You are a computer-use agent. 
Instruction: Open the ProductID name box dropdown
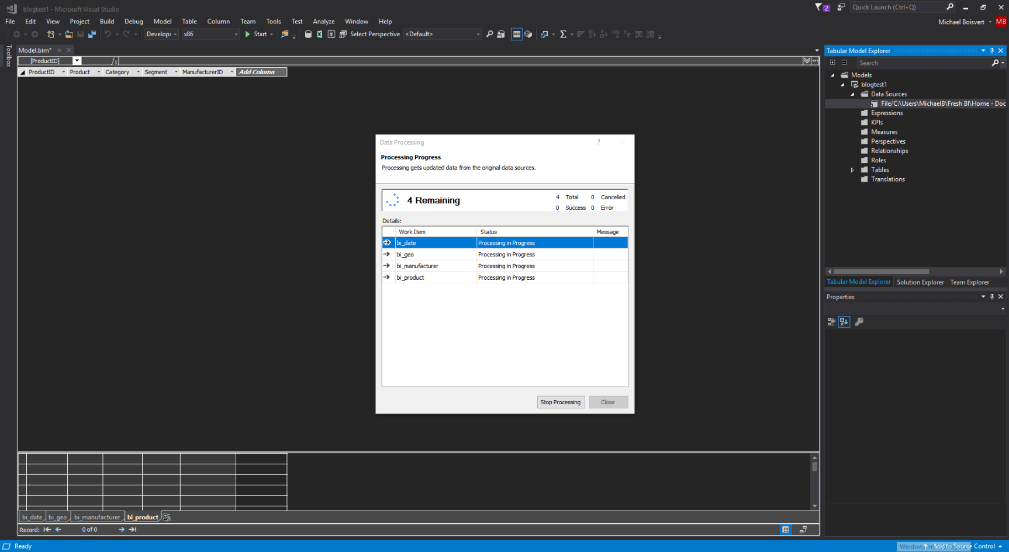coord(77,61)
